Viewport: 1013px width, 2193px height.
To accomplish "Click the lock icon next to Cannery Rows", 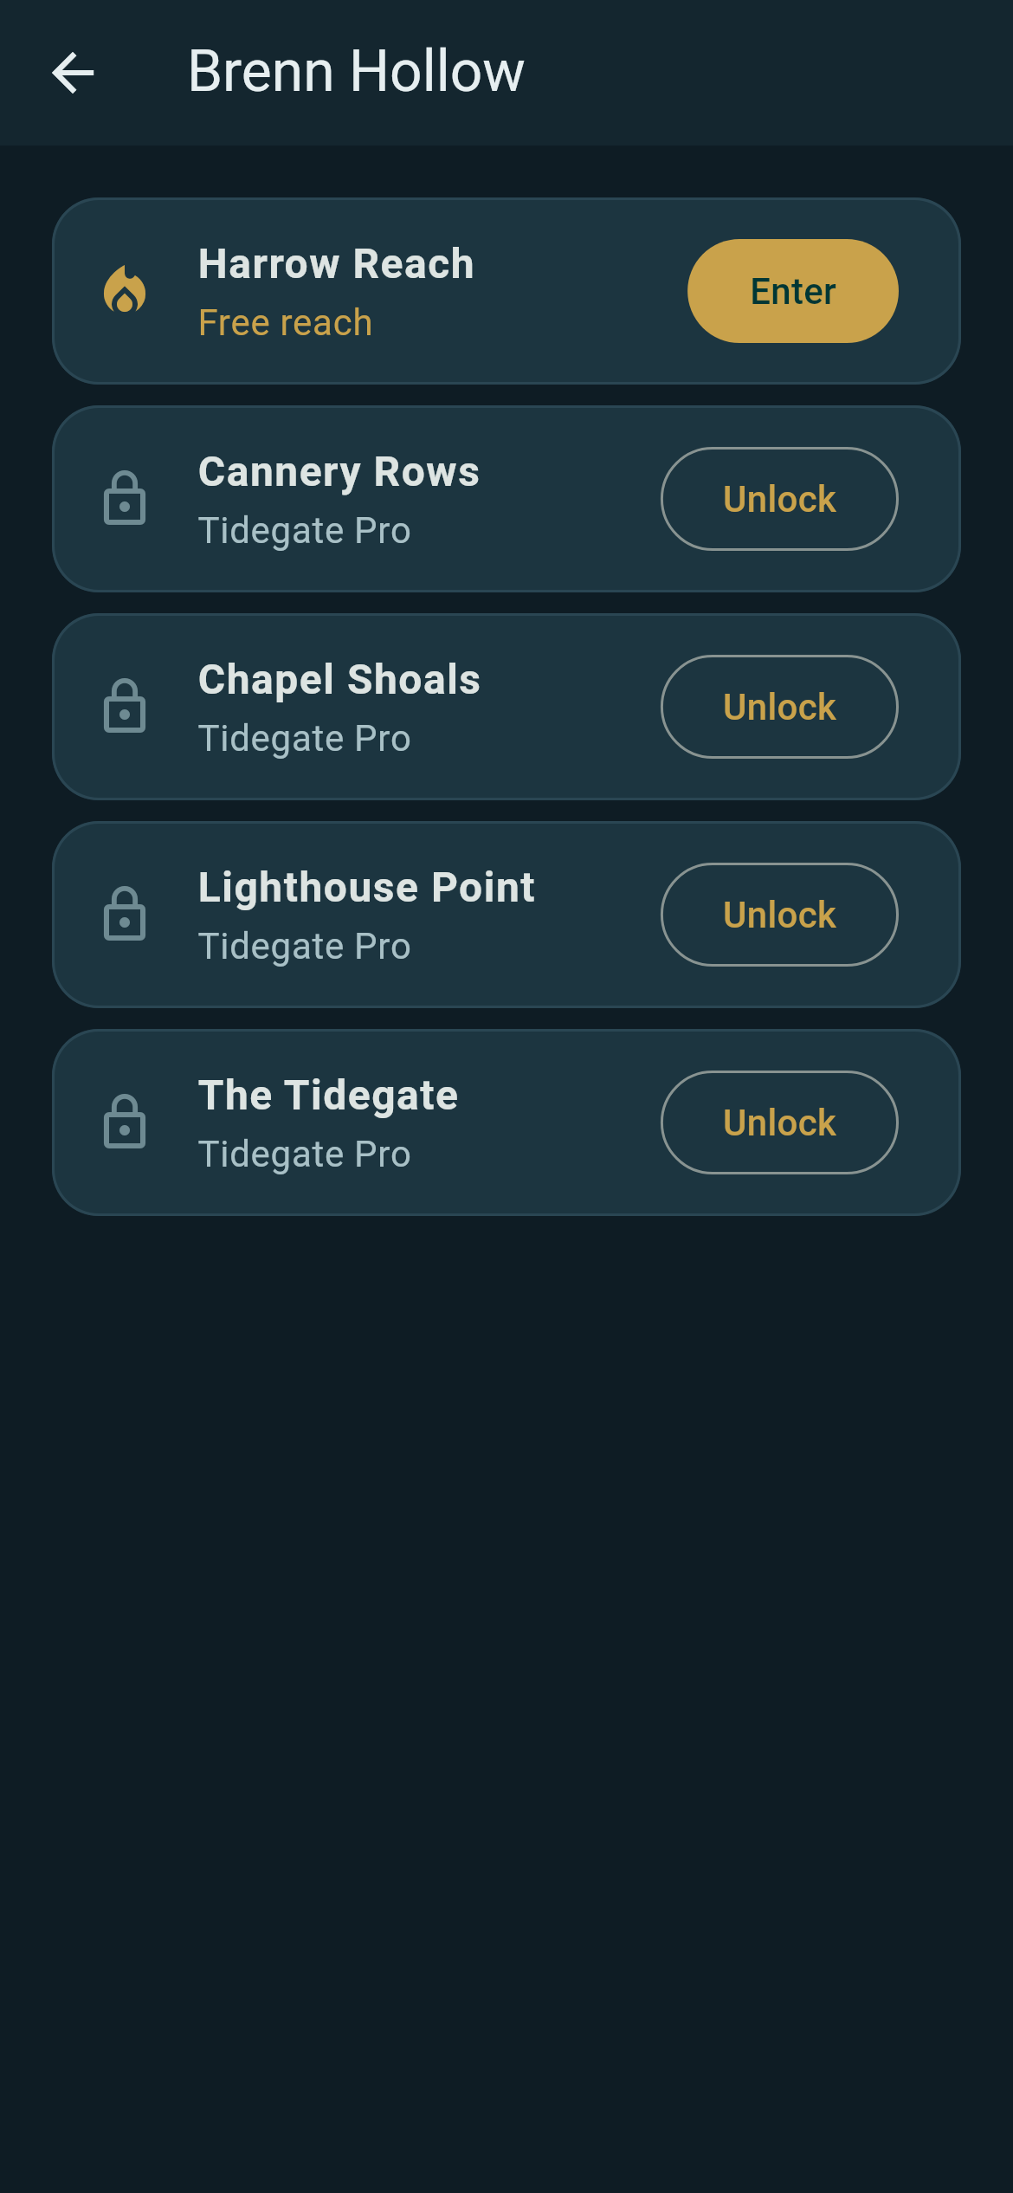I will (x=125, y=498).
